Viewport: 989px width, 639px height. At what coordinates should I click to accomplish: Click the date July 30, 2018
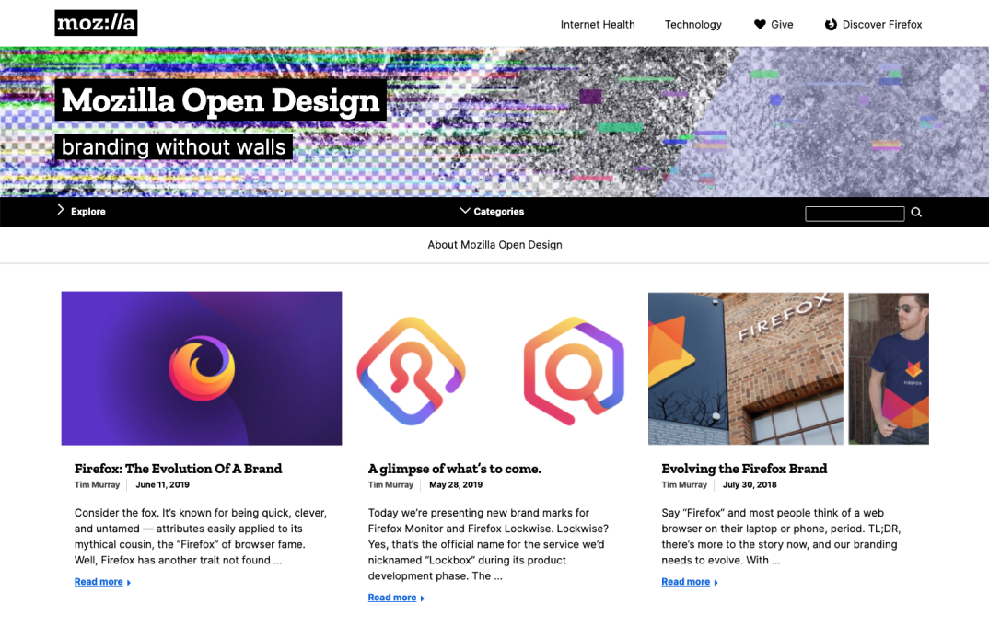[x=750, y=485]
